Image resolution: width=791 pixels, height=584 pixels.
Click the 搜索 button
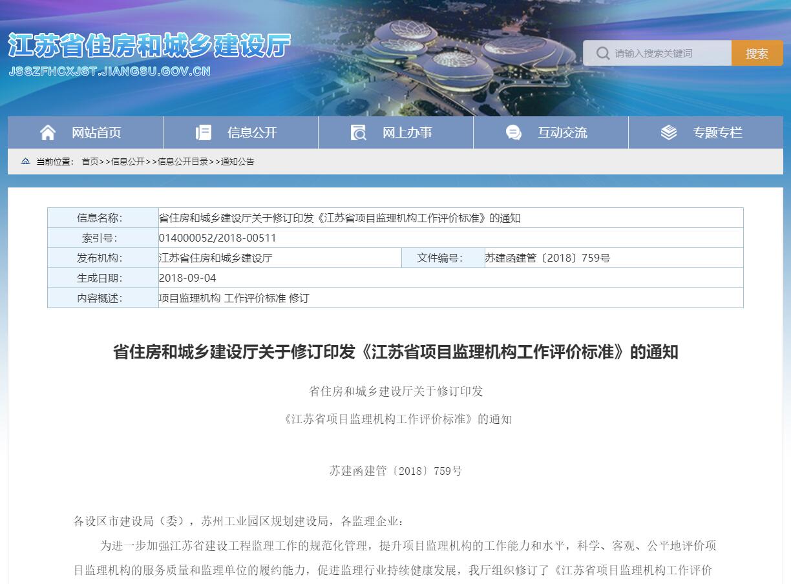click(x=757, y=53)
